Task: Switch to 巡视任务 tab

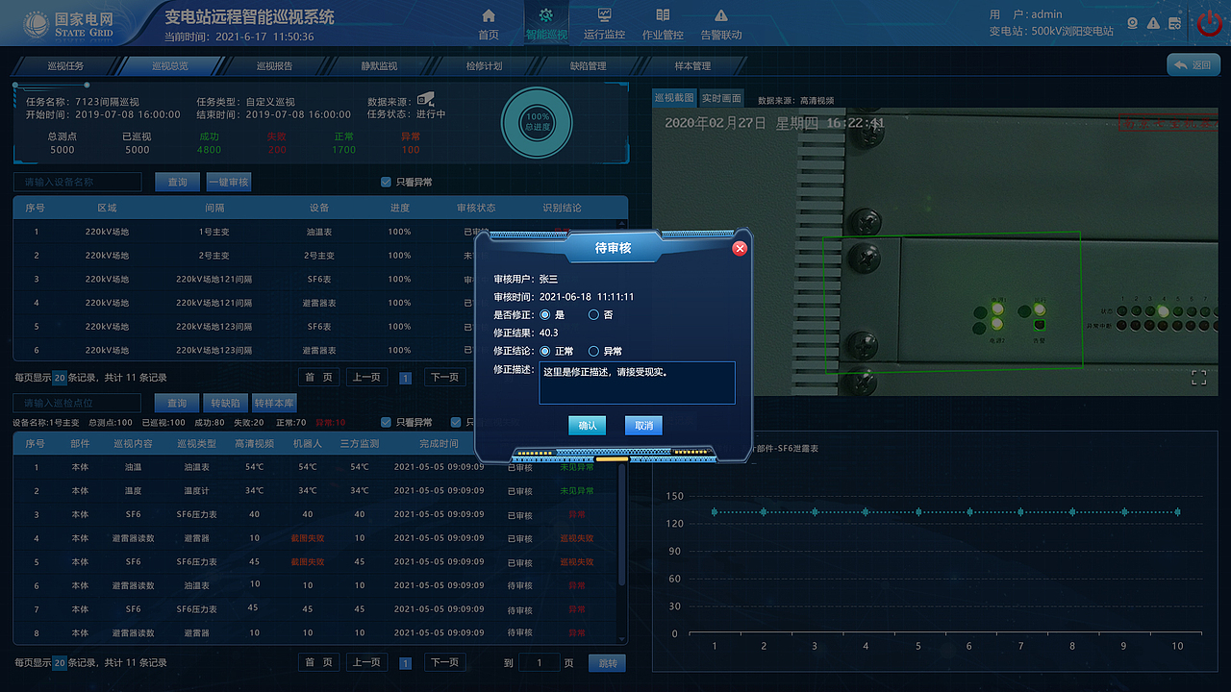Action: (x=65, y=66)
